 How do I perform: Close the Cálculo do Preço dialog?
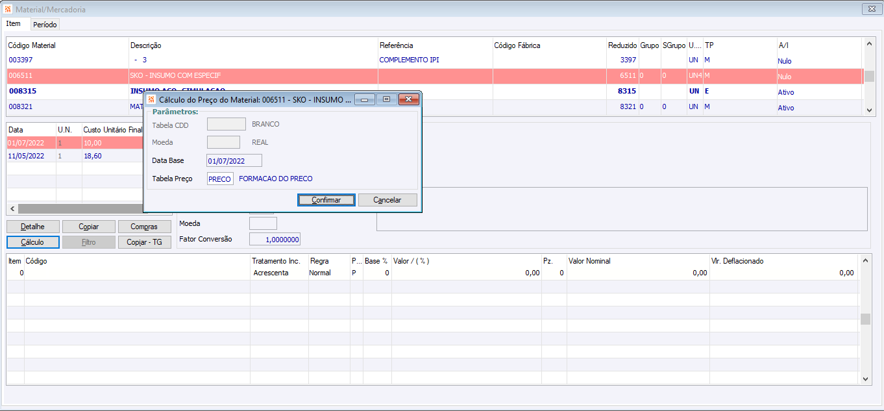[x=408, y=99]
